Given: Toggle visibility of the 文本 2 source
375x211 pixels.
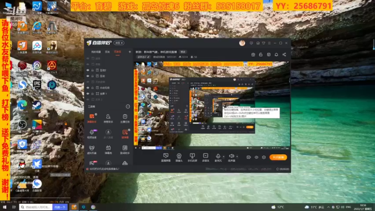Looking at the screenshot, I should (x=88, y=99).
